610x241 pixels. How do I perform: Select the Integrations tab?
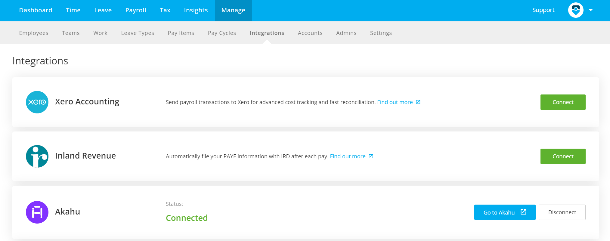(267, 33)
